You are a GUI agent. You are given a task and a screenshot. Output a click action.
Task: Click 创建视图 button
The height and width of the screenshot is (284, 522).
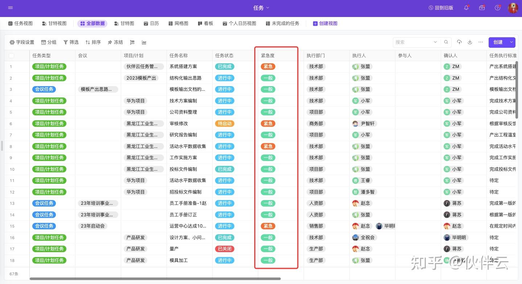click(325, 24)
